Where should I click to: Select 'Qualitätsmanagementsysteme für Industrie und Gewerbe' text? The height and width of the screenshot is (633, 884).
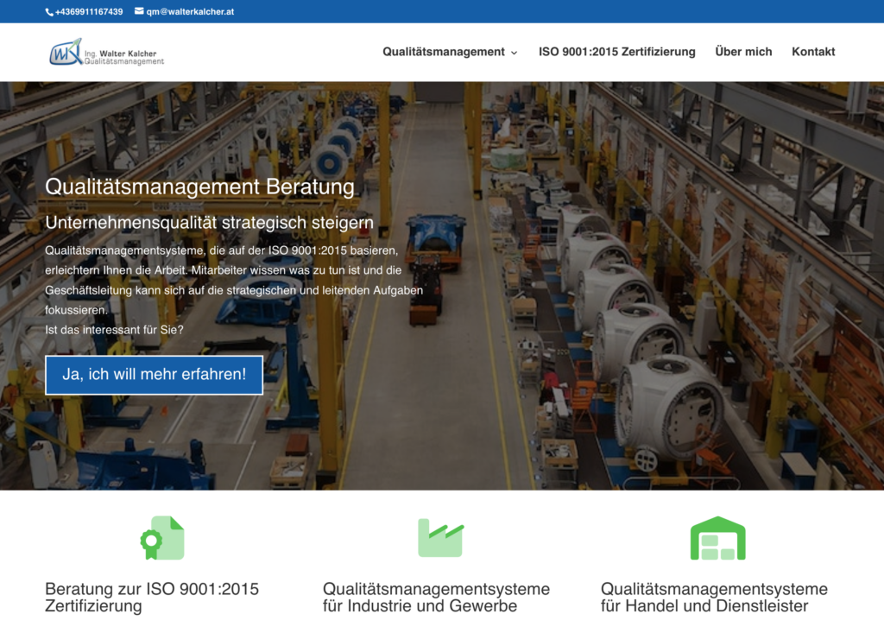(436, 598)
